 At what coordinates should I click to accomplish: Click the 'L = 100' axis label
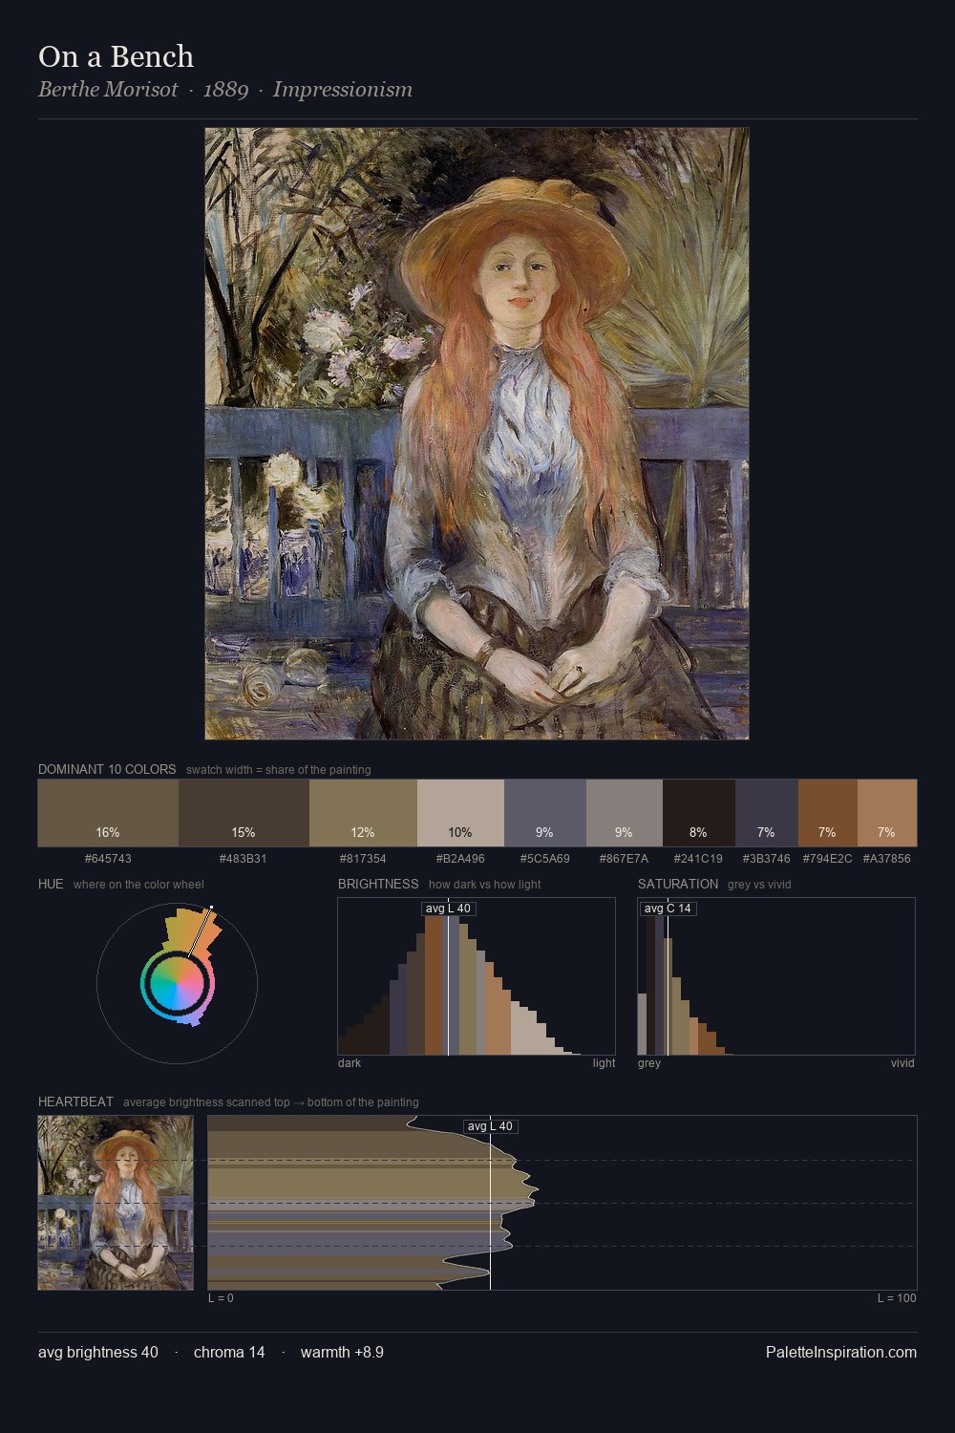(x=897, y=1298)
